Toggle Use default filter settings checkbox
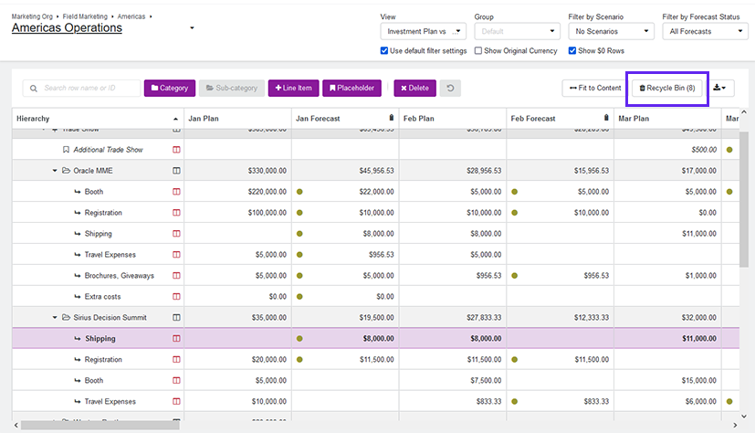The image size is (755, 433). (x=384, y=50)
